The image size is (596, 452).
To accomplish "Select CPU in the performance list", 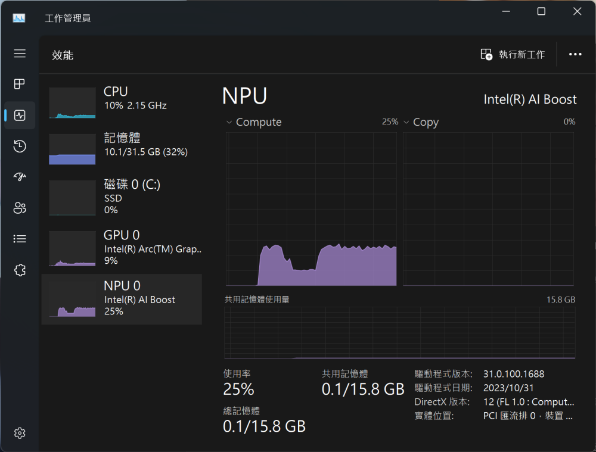I will [x=122, y=103].
